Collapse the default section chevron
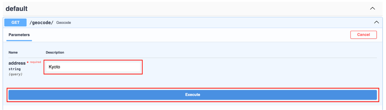 [x=372, y=9]
